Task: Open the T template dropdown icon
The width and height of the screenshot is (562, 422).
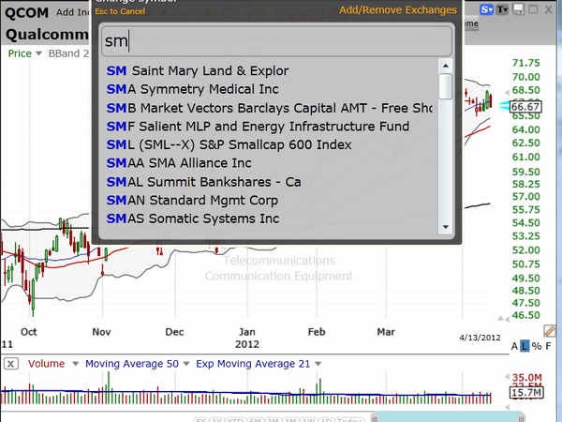Action: pyautogui.click(x=502, y=9)
